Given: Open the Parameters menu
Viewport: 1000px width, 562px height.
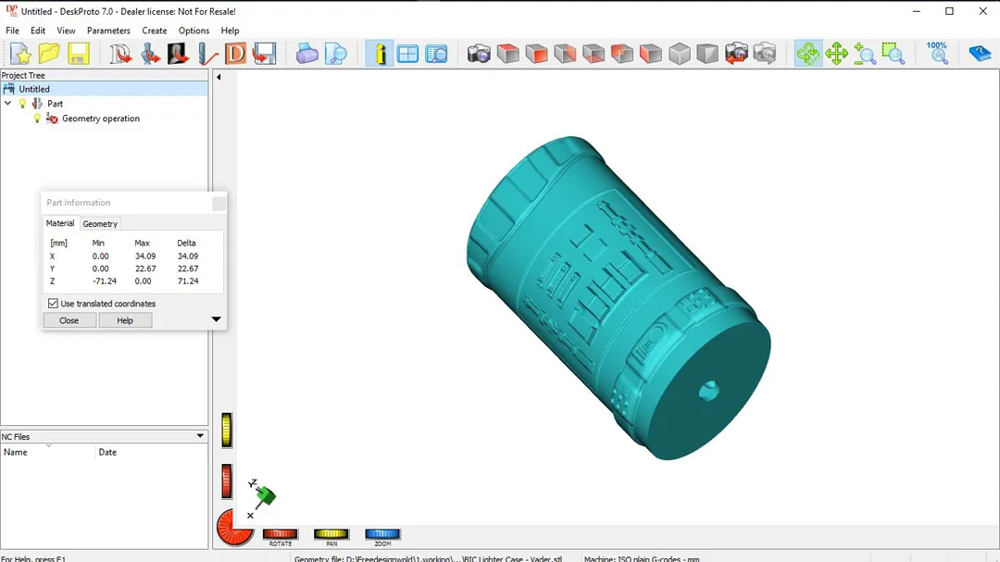Looking at the screenshot, I should coord(108,31).
